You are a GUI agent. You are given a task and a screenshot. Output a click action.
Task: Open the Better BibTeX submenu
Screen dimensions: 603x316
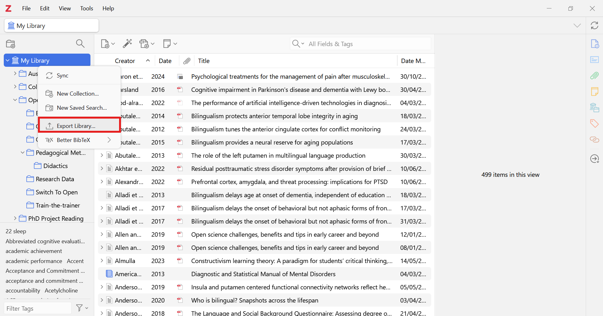(79, 140)
